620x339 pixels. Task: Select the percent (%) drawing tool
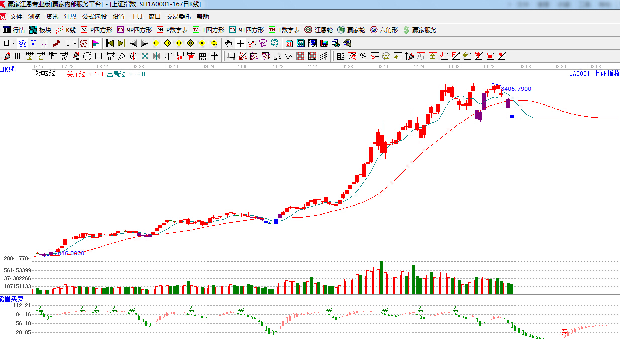[363, 56]
